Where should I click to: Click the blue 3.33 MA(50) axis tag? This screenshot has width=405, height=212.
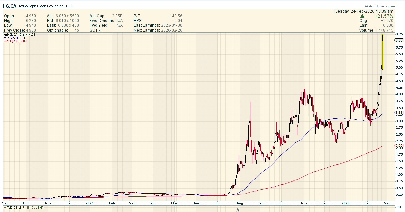[x=399, y=113]
